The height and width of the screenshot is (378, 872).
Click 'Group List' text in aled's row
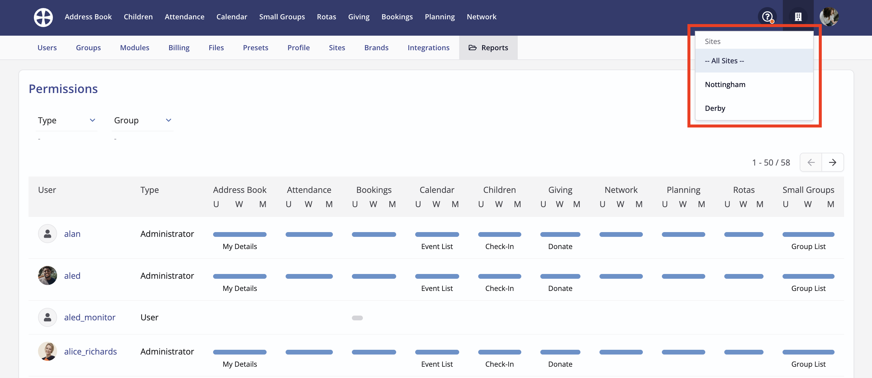pos(808,289)
